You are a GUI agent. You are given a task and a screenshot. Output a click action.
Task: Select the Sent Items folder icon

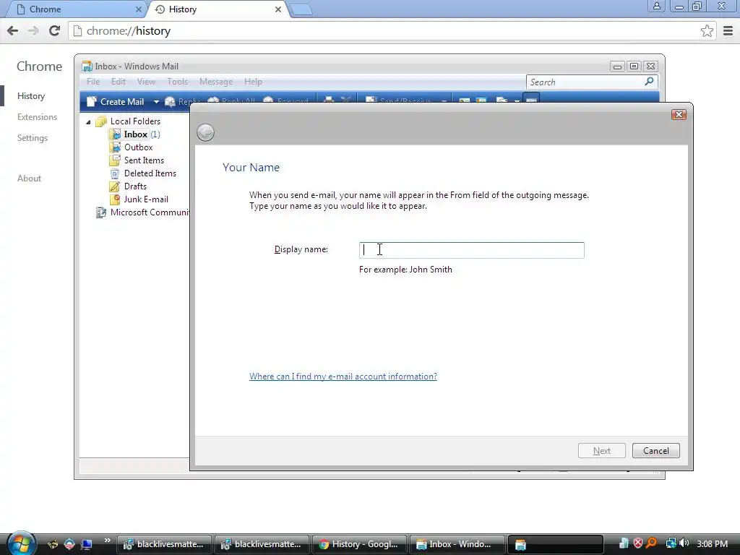tap(115, 160)
